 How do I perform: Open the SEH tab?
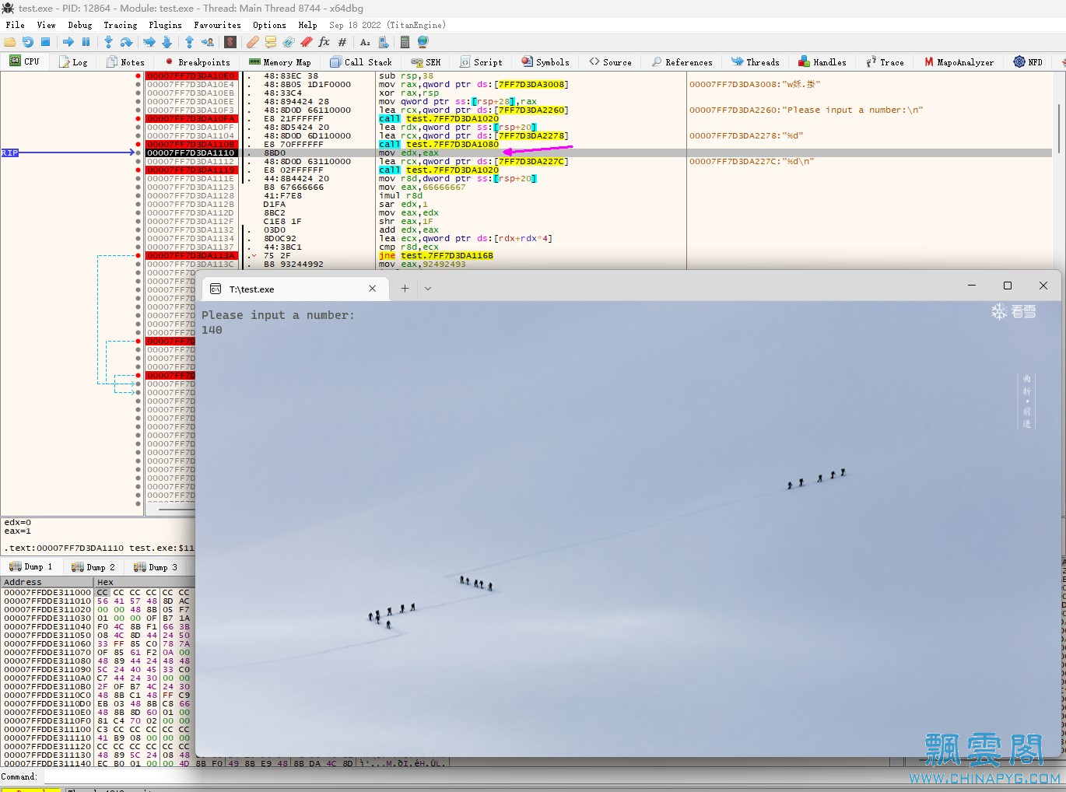[x=426, y=62]
